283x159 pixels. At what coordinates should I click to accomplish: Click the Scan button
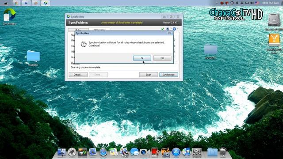point(149,75)
